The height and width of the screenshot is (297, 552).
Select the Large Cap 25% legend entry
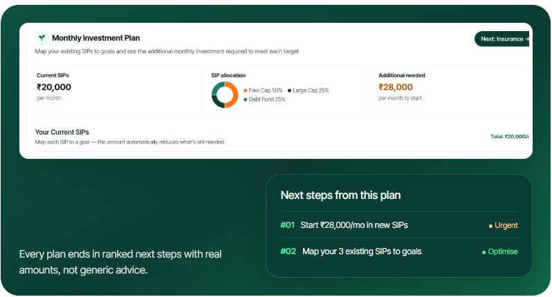309,90
